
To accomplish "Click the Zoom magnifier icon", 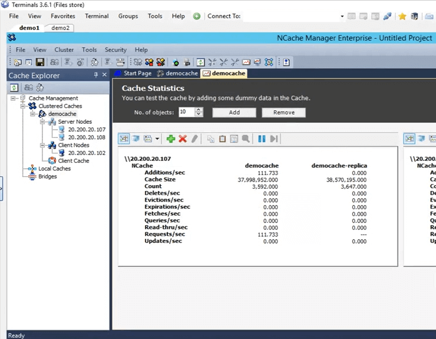I will [x=246, y=139].
